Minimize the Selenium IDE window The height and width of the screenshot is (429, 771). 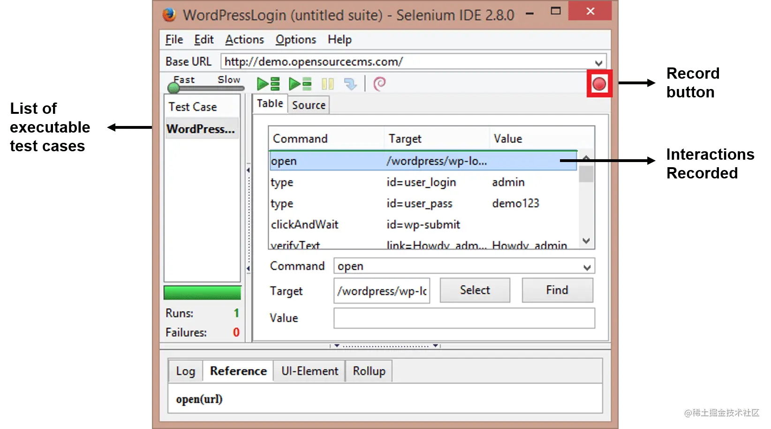pyautogui.click(x=530, y=13)
